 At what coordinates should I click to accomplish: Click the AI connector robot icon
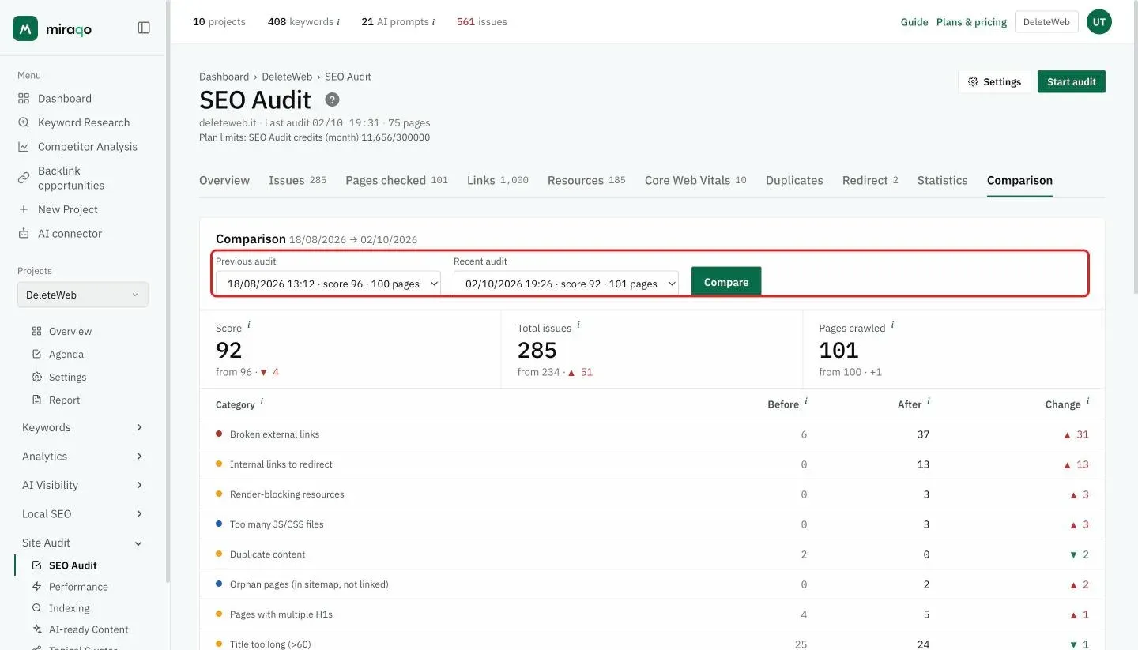tap(24, 234)
